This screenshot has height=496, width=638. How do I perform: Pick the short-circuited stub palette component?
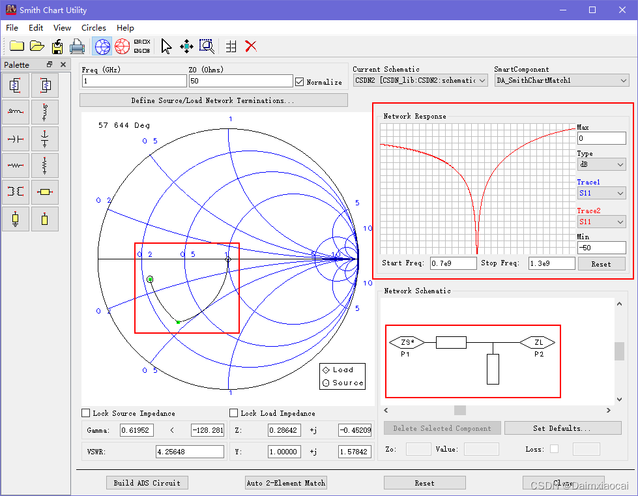16,219
